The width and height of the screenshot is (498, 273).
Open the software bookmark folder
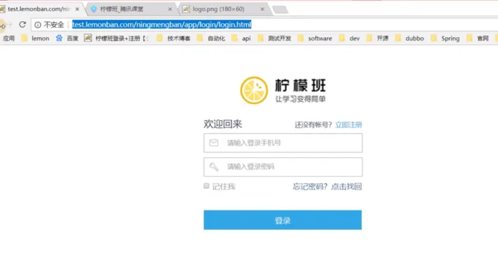(x=315, y=38)
